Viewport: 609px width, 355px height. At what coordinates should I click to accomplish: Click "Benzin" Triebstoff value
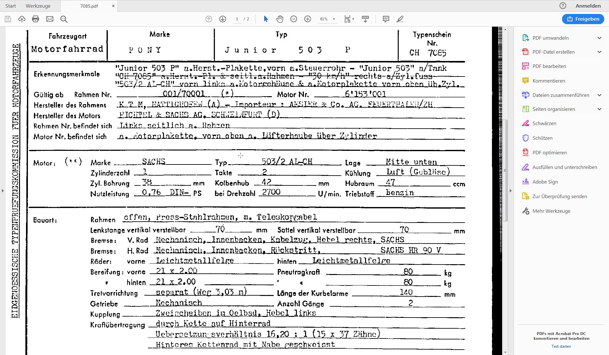coord(400,193)
